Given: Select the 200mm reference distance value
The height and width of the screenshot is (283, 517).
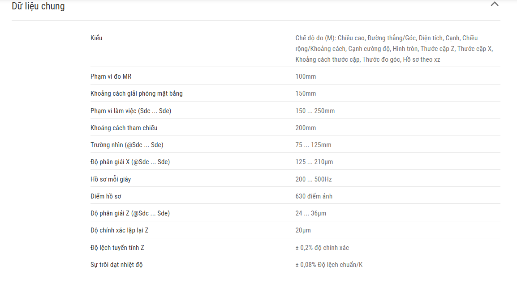Looking at the screenshot, I should [306, 128].
